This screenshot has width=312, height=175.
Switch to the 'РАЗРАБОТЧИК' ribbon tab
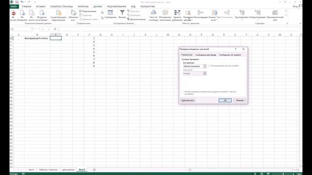pos(147,6)
